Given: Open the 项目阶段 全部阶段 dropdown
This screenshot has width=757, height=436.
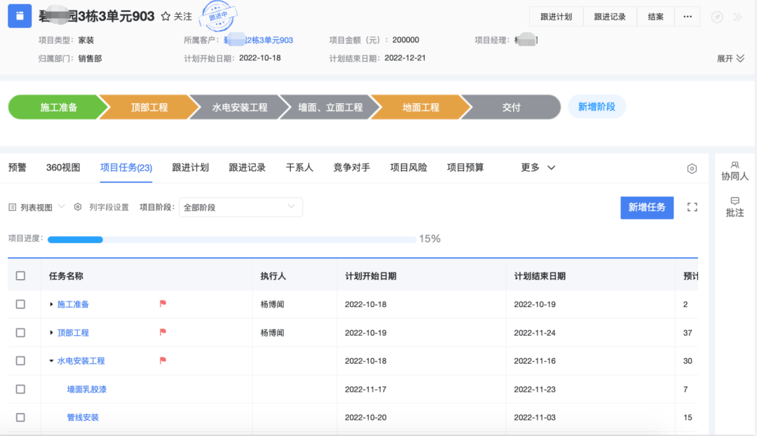Looking at the screenshot, I should [240, 207].
